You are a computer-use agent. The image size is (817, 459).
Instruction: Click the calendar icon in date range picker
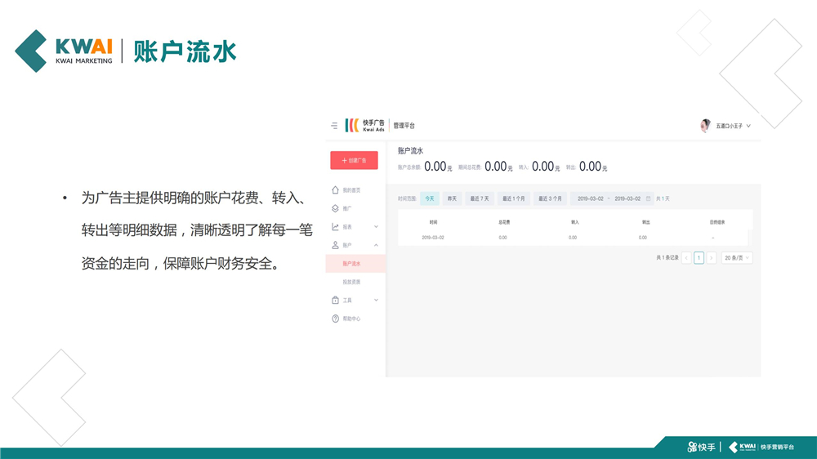(x=648, y=198)
